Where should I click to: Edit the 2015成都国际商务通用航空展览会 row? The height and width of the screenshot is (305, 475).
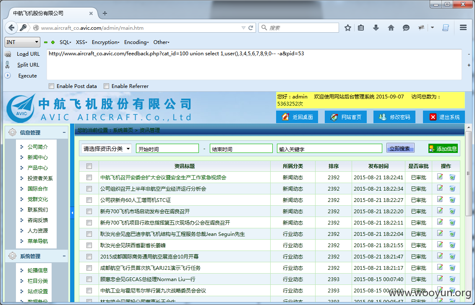pyautogui.click(x=440, y=256)
